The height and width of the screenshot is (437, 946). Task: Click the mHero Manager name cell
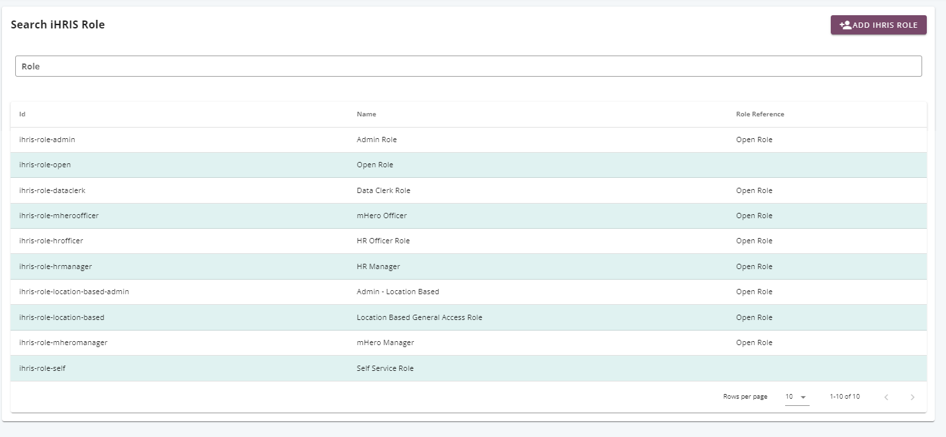click(385, 342)
